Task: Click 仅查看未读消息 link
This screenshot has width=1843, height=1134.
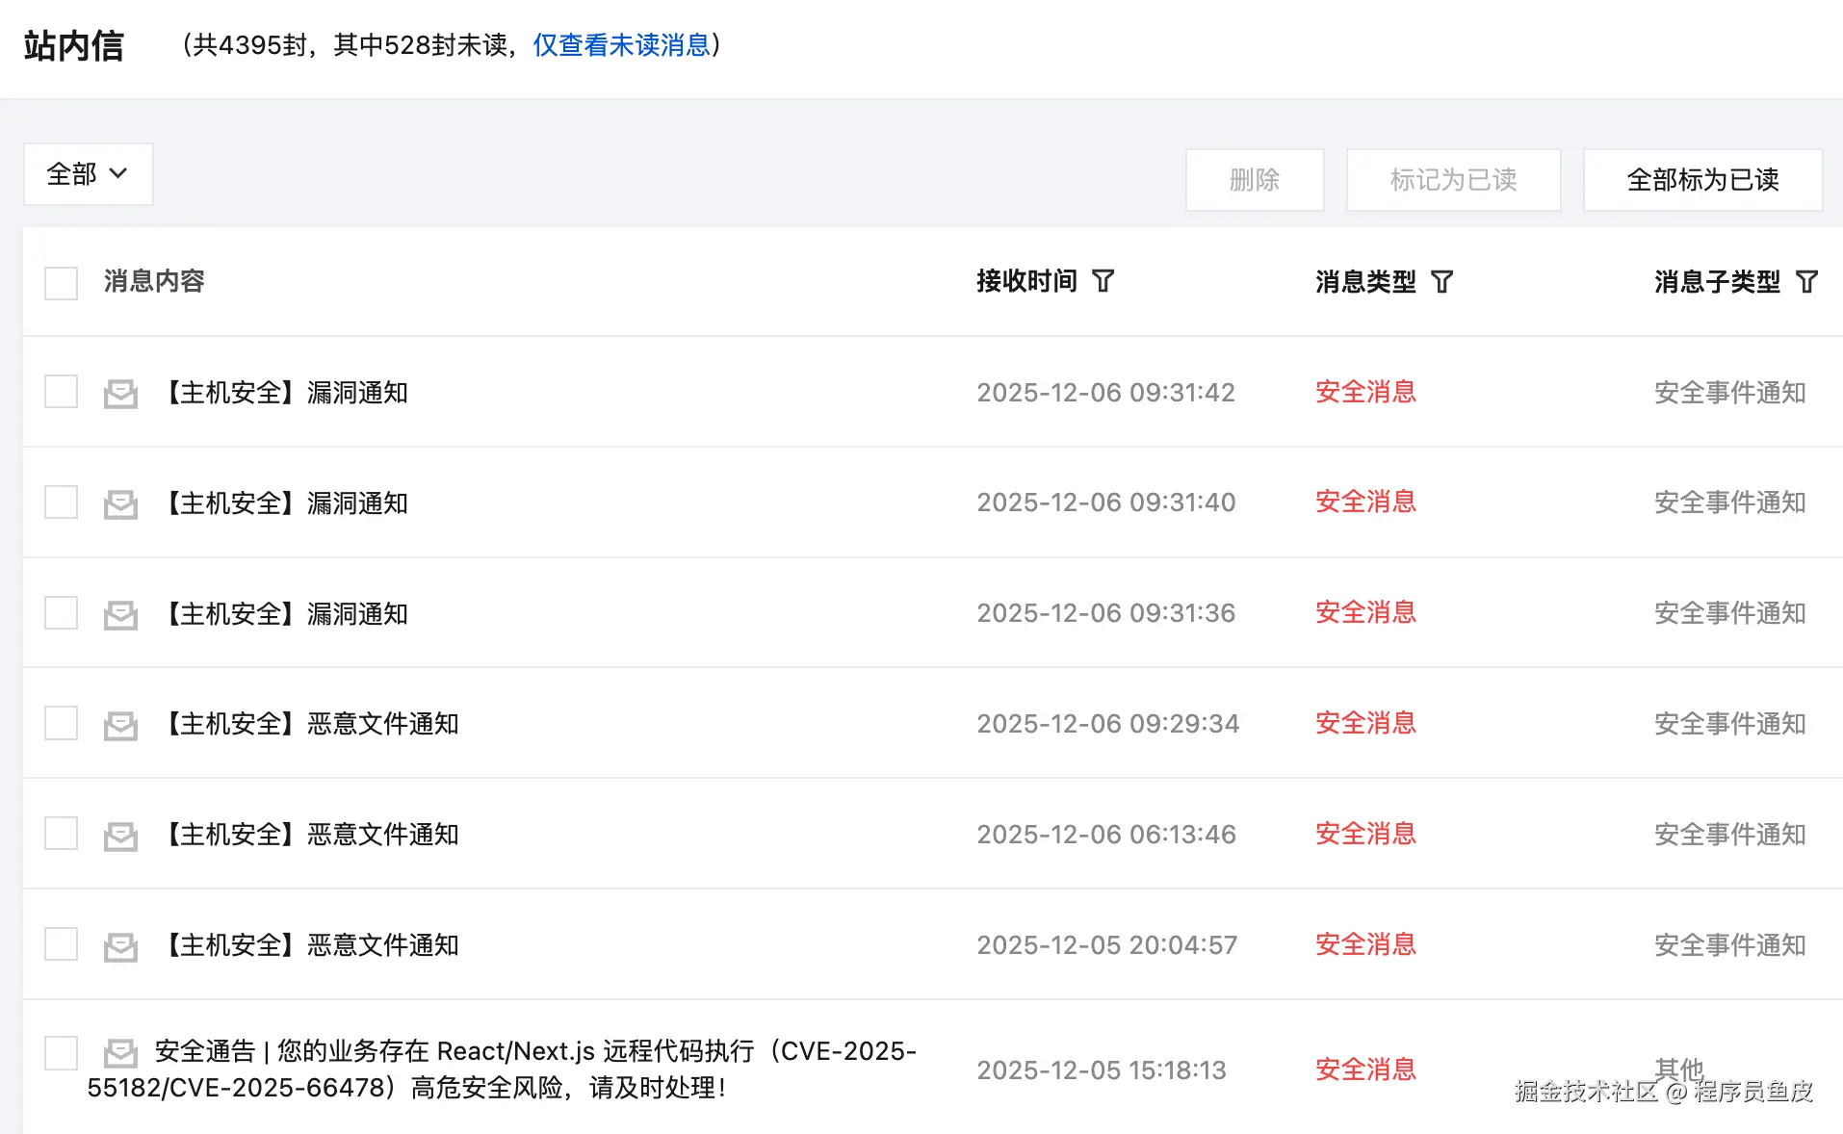Action: pyautogui.click(x=621, y=45)
